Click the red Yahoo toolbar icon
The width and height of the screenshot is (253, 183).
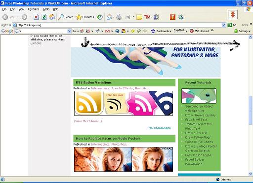point(147,17)
